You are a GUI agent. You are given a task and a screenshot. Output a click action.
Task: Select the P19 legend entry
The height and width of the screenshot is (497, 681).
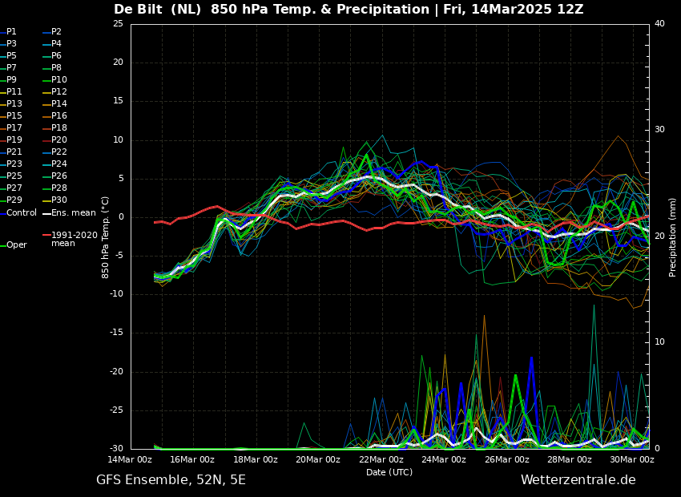click(x=11, y=140)
